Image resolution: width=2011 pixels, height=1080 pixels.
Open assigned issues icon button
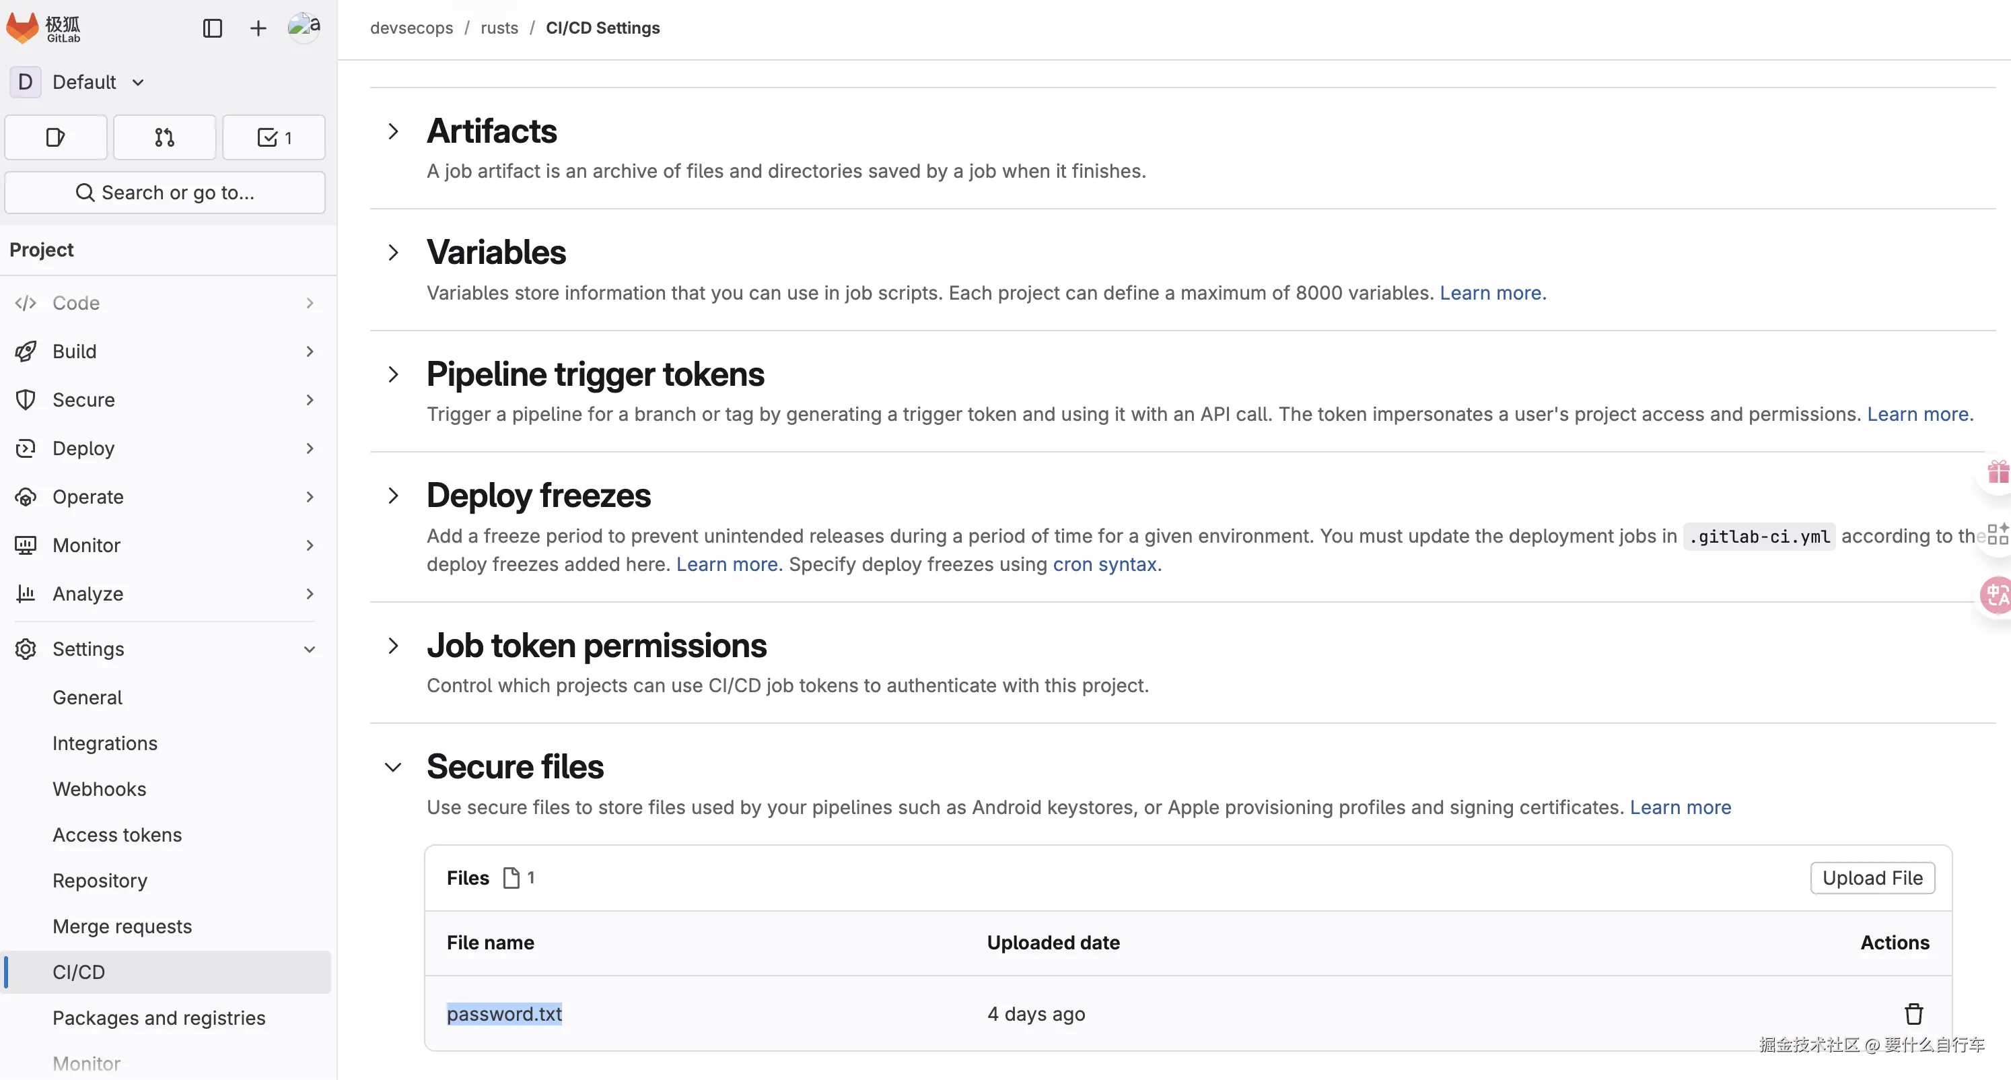point(55,137)
